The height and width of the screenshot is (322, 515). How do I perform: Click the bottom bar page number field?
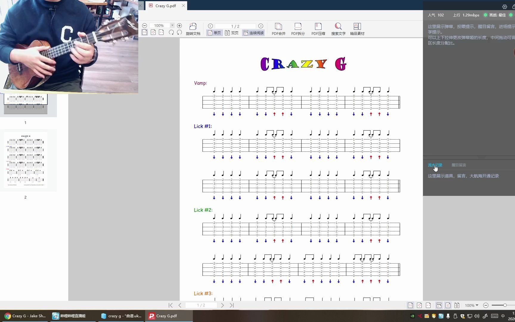[201, 305]
